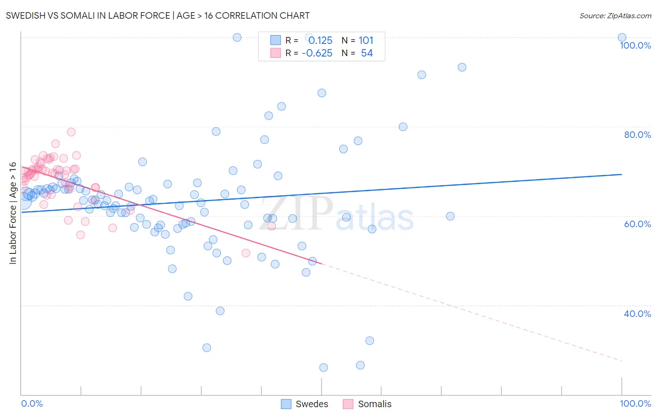The height and width of the screenshot is (417, 657).
Task: Click the top-right blue data point
Action: (622, 37)
